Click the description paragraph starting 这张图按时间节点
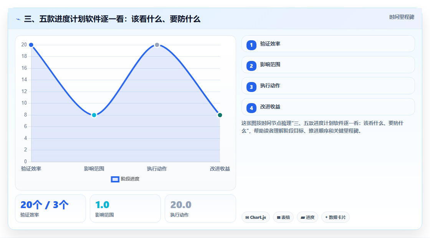Viewport: 430px width, 238px height. pos(322,127)
